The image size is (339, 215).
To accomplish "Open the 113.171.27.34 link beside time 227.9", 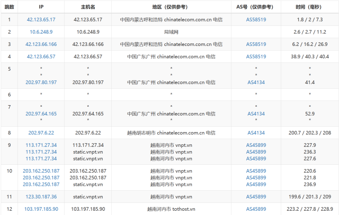I will pyautogui.click(x=41, y=145).
